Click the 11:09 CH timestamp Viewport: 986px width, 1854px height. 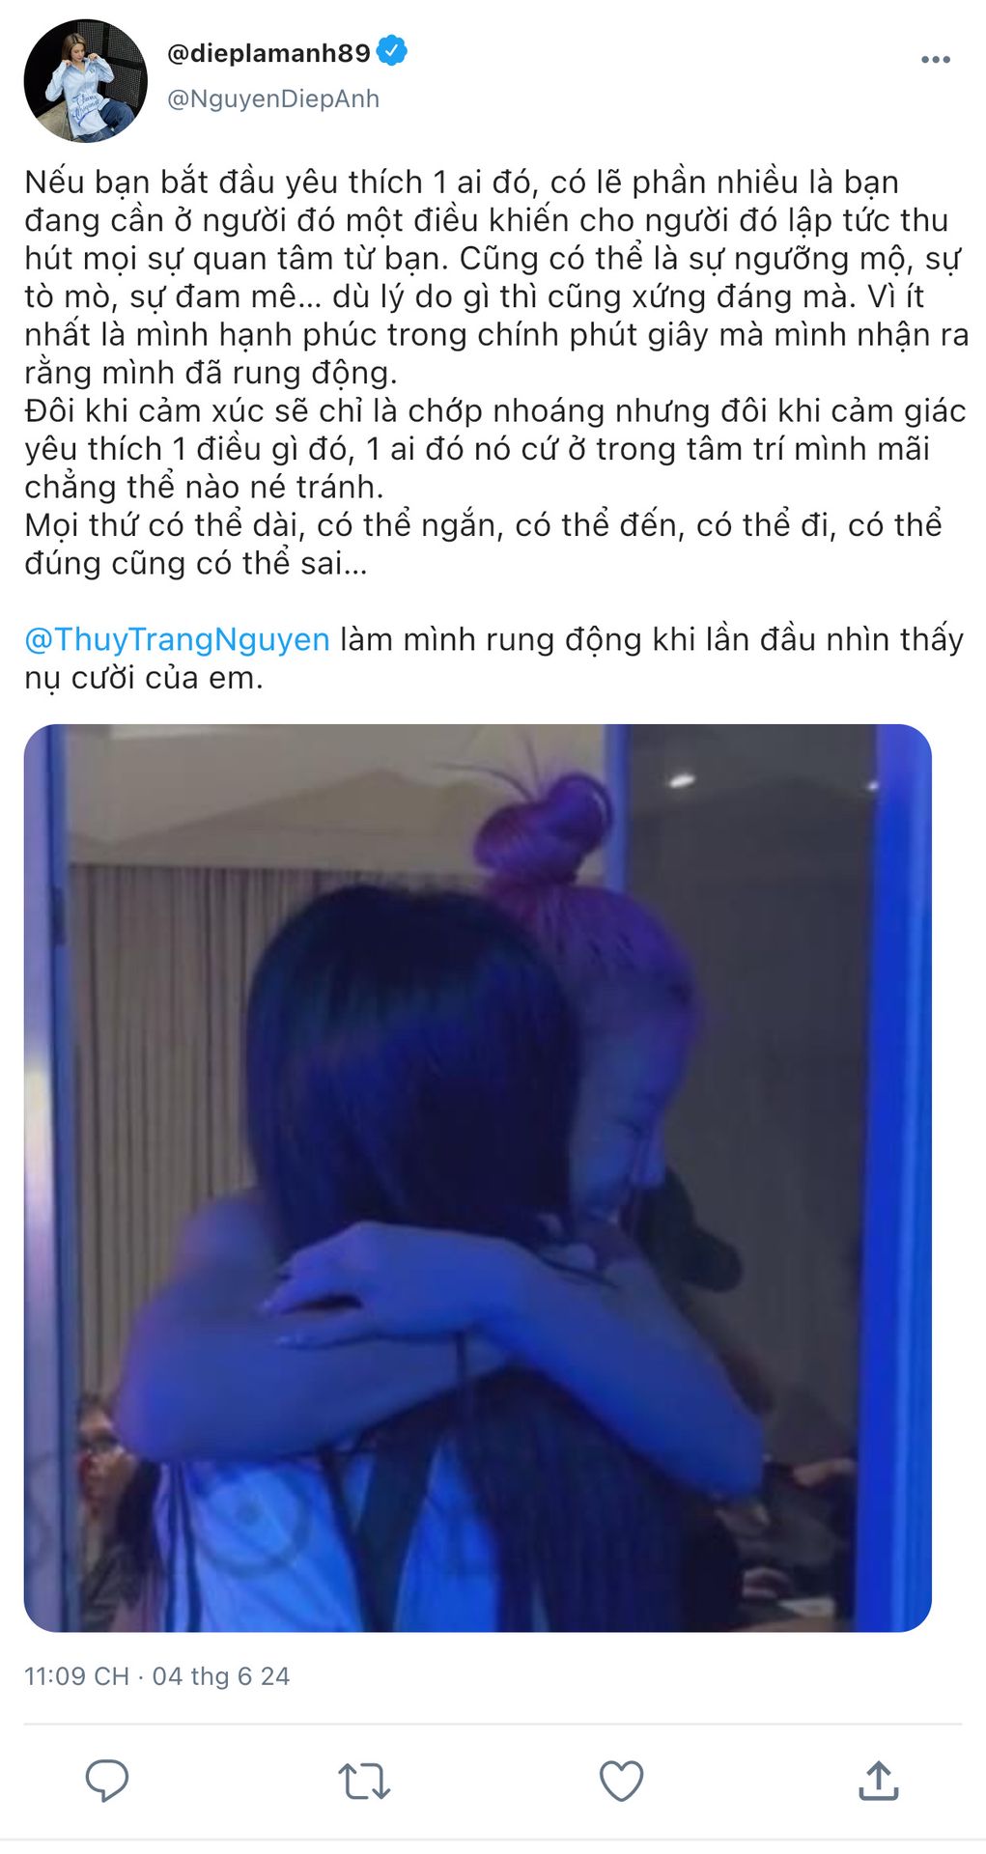(76, 1676)
